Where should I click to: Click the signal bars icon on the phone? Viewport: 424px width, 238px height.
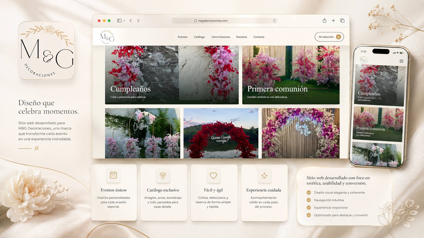[x=394, y=53]
